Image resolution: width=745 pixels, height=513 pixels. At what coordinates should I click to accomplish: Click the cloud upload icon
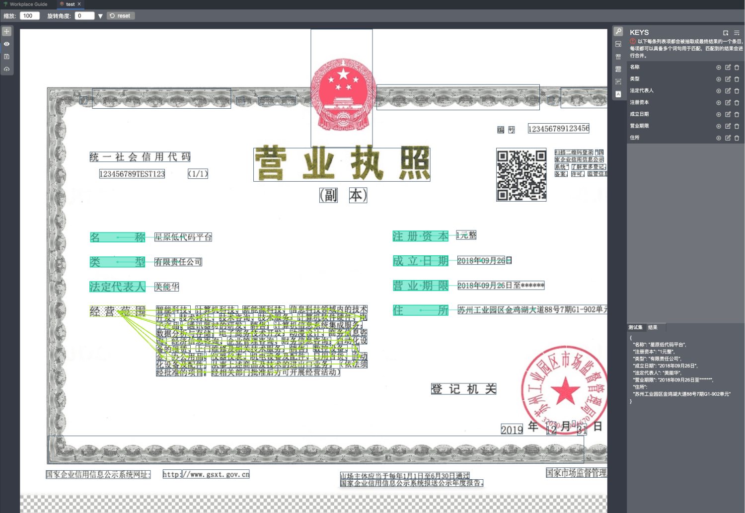[6, 69]
